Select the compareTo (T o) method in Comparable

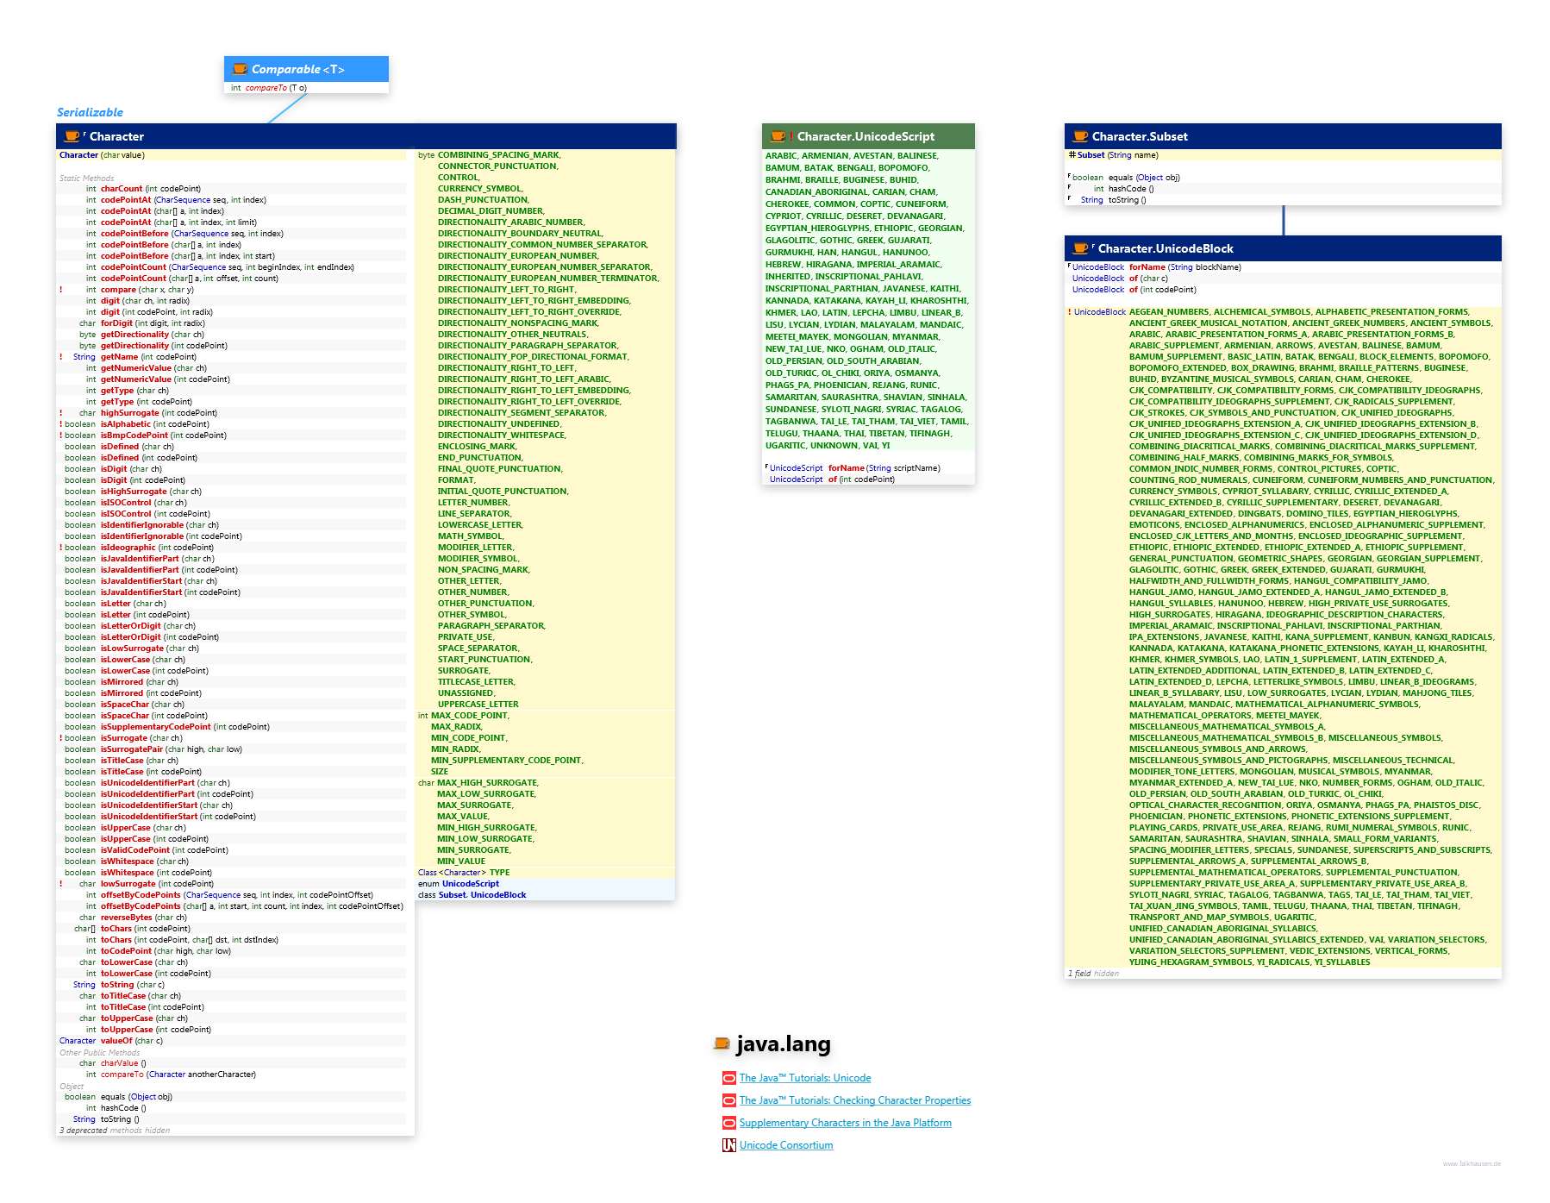pos(268,88)
